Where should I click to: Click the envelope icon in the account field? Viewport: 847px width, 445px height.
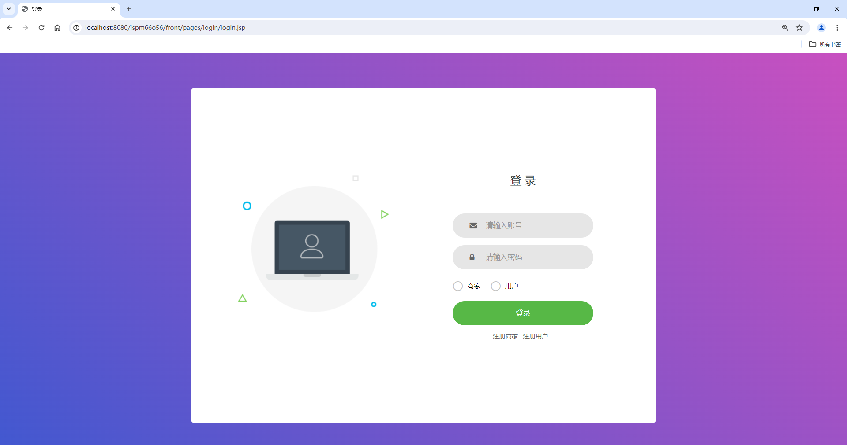pos(472,225)
